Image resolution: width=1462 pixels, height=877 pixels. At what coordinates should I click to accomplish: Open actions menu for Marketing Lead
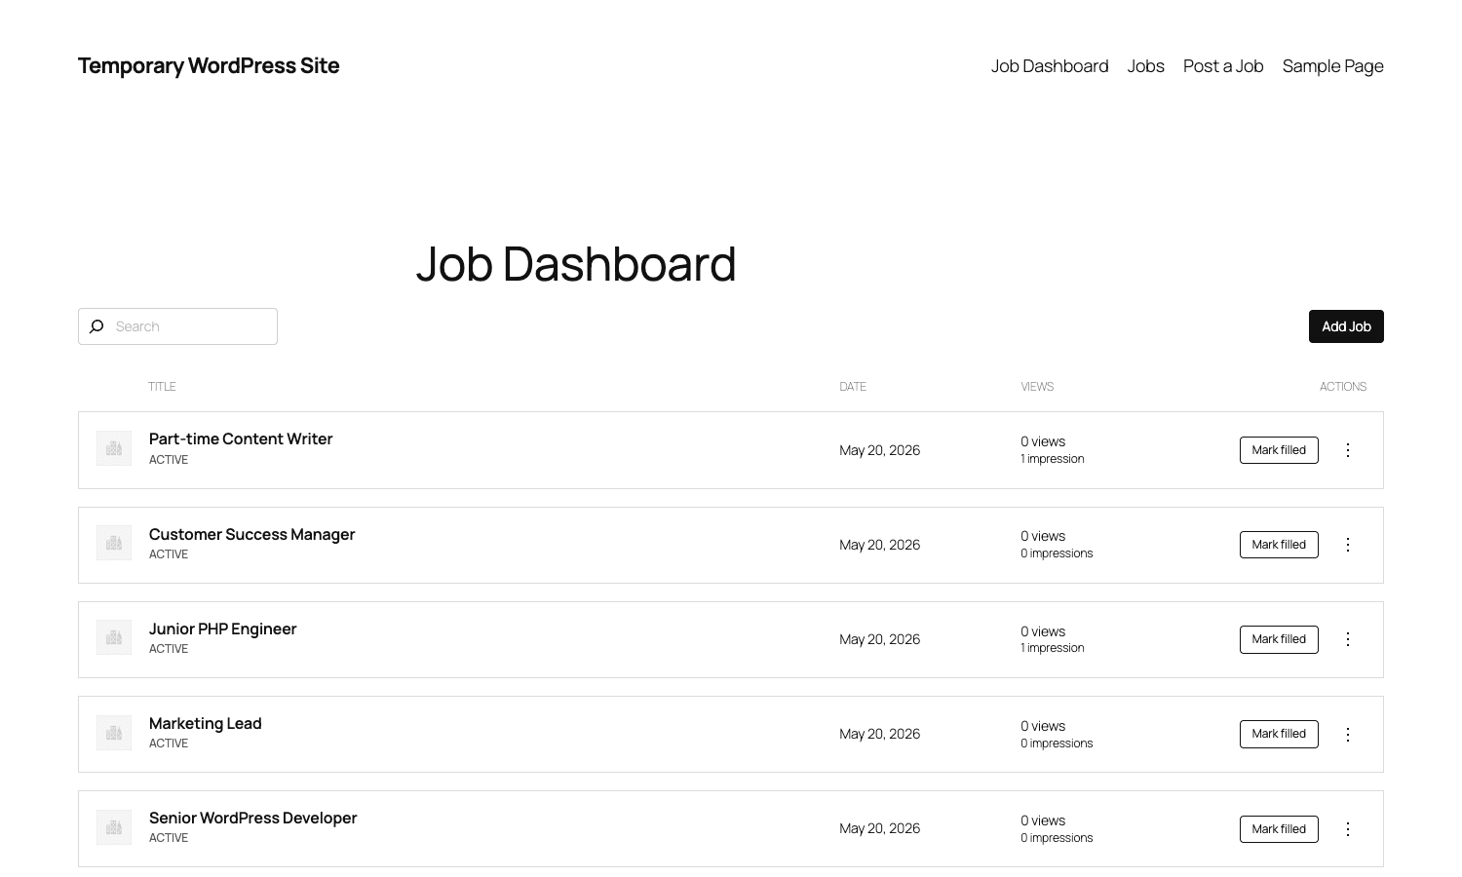click(x=1348, y=734)
